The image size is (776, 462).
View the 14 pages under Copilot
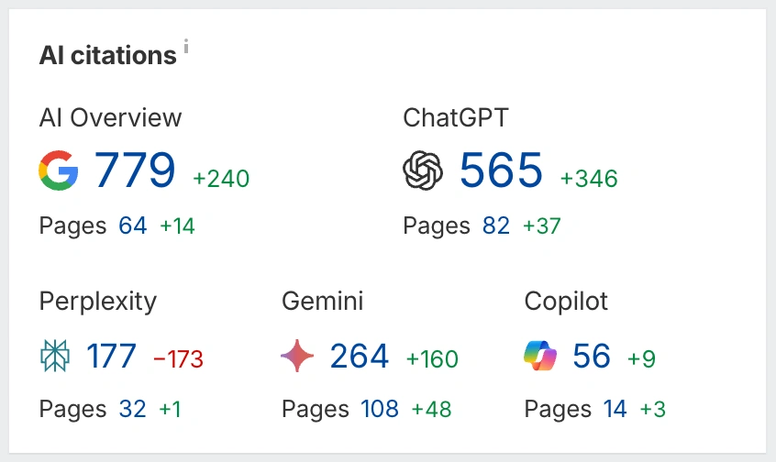point(615,409)
